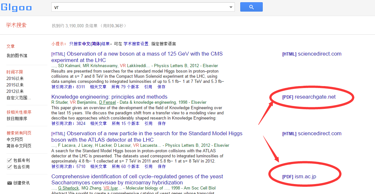
Task: Click the Glgoo logo
Action: [x=16, y=7]
